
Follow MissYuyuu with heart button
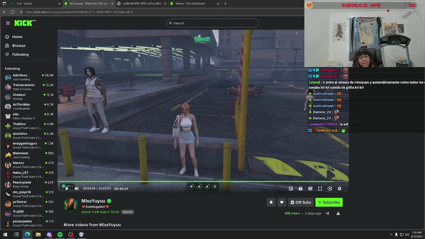coord(282,202)
